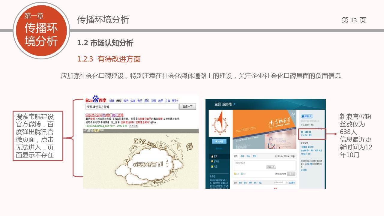Open the 高级搜索 link
Screen dimensions: 384x216
pyautogui.click(x=292, y=183)
